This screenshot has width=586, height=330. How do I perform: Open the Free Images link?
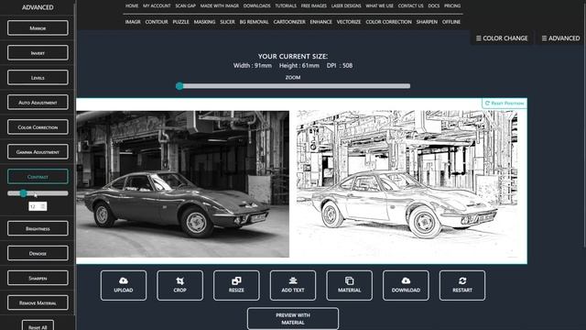click(313, 5)
